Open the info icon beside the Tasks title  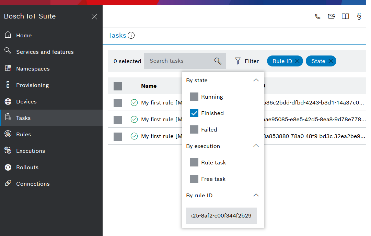click(131, 35)
